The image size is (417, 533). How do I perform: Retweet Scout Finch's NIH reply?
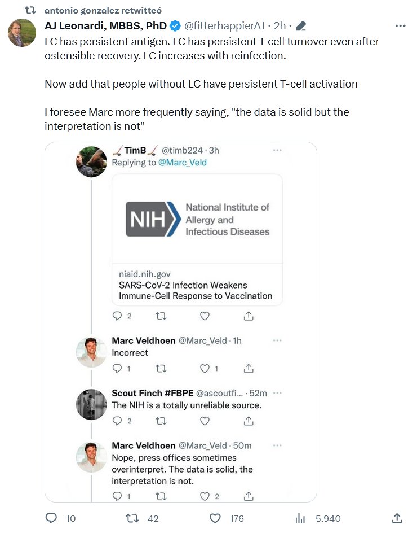pos(161,421)
